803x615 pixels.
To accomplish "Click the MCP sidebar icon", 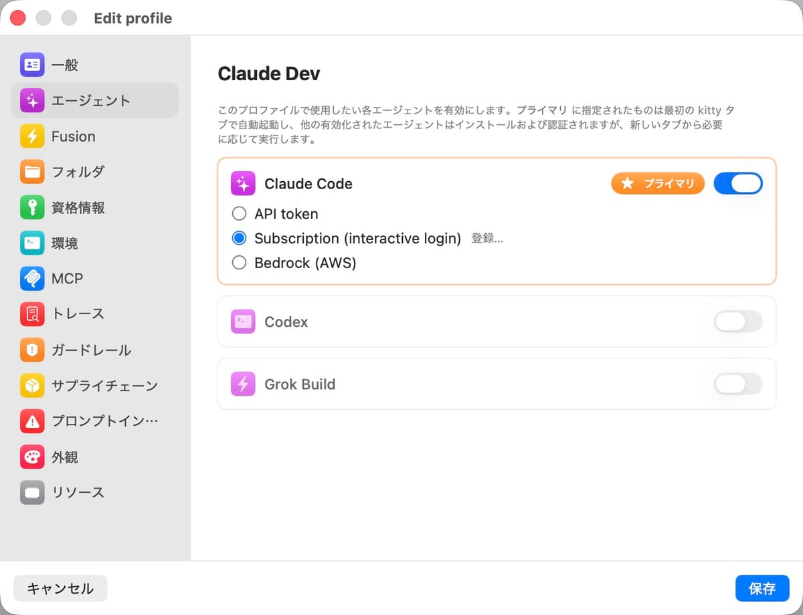I will click(32, 278).
